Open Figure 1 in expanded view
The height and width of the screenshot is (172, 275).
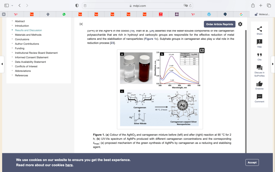pyautogui.click(x=202, y=50)
